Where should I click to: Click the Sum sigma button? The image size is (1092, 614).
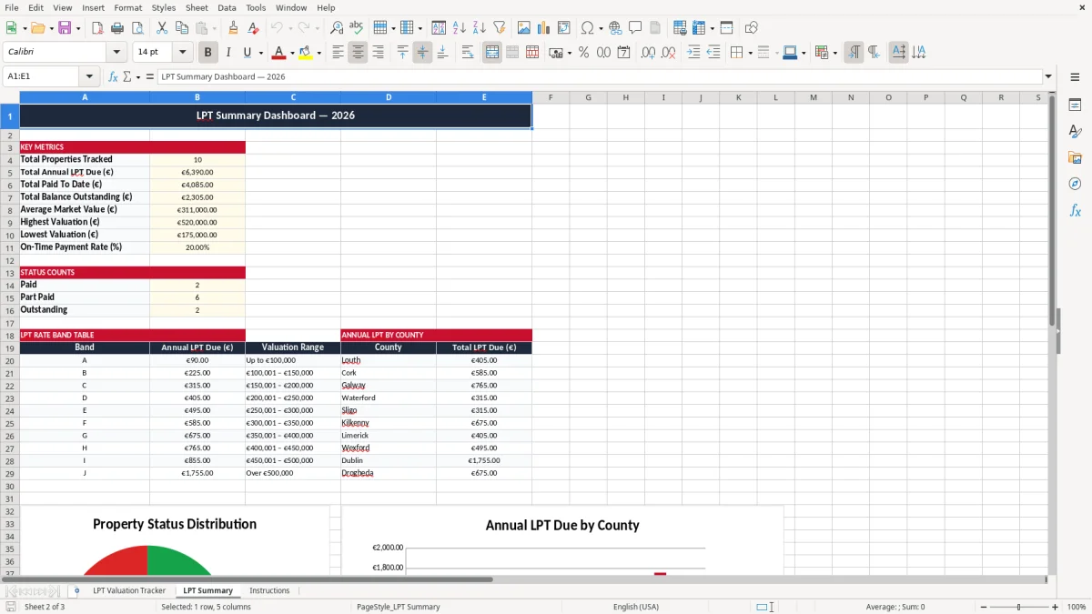tap(127, 76)
